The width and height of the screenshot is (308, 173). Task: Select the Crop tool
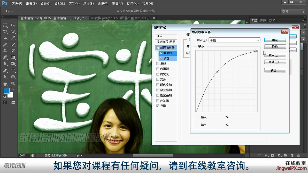[x=5, y=38]
